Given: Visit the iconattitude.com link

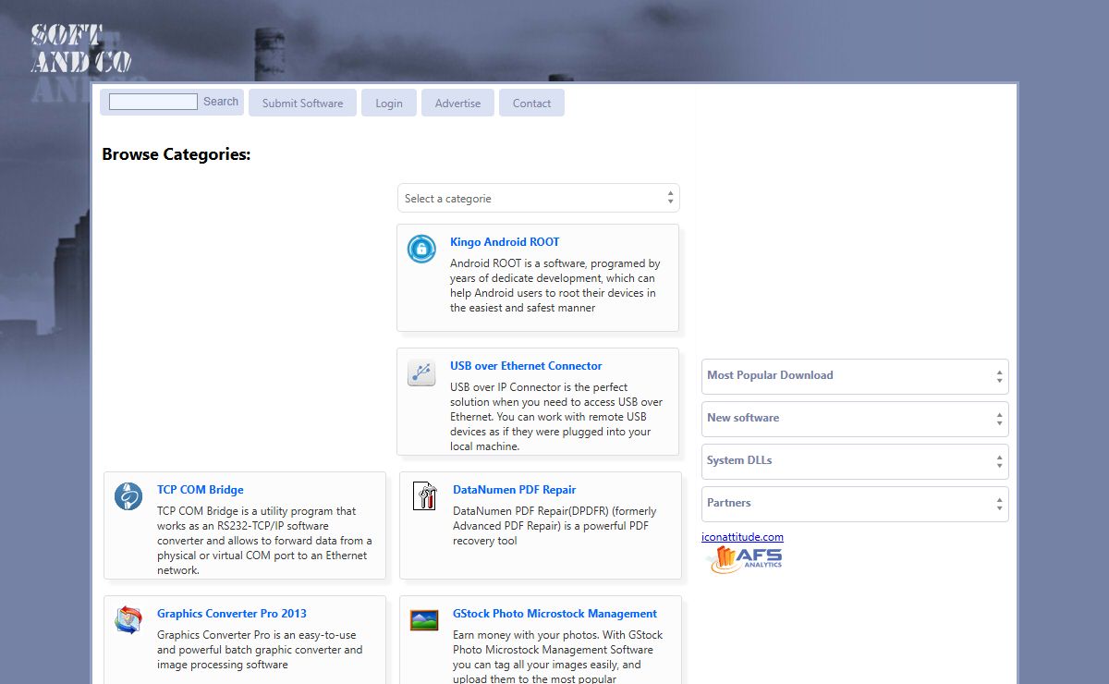Looking at the screenshot, I should click(742, 537).
